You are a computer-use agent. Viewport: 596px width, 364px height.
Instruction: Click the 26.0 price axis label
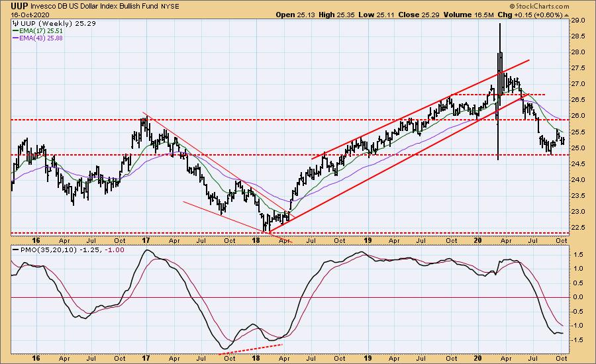coord(577,116)
